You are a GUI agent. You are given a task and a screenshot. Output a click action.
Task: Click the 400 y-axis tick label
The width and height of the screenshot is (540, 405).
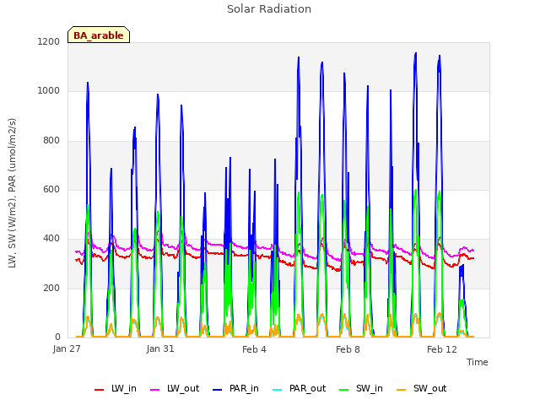(51, 239)
